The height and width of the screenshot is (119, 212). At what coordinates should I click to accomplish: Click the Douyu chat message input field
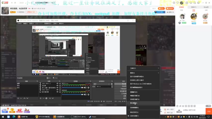pyautogui.click(x=194, y=110)
